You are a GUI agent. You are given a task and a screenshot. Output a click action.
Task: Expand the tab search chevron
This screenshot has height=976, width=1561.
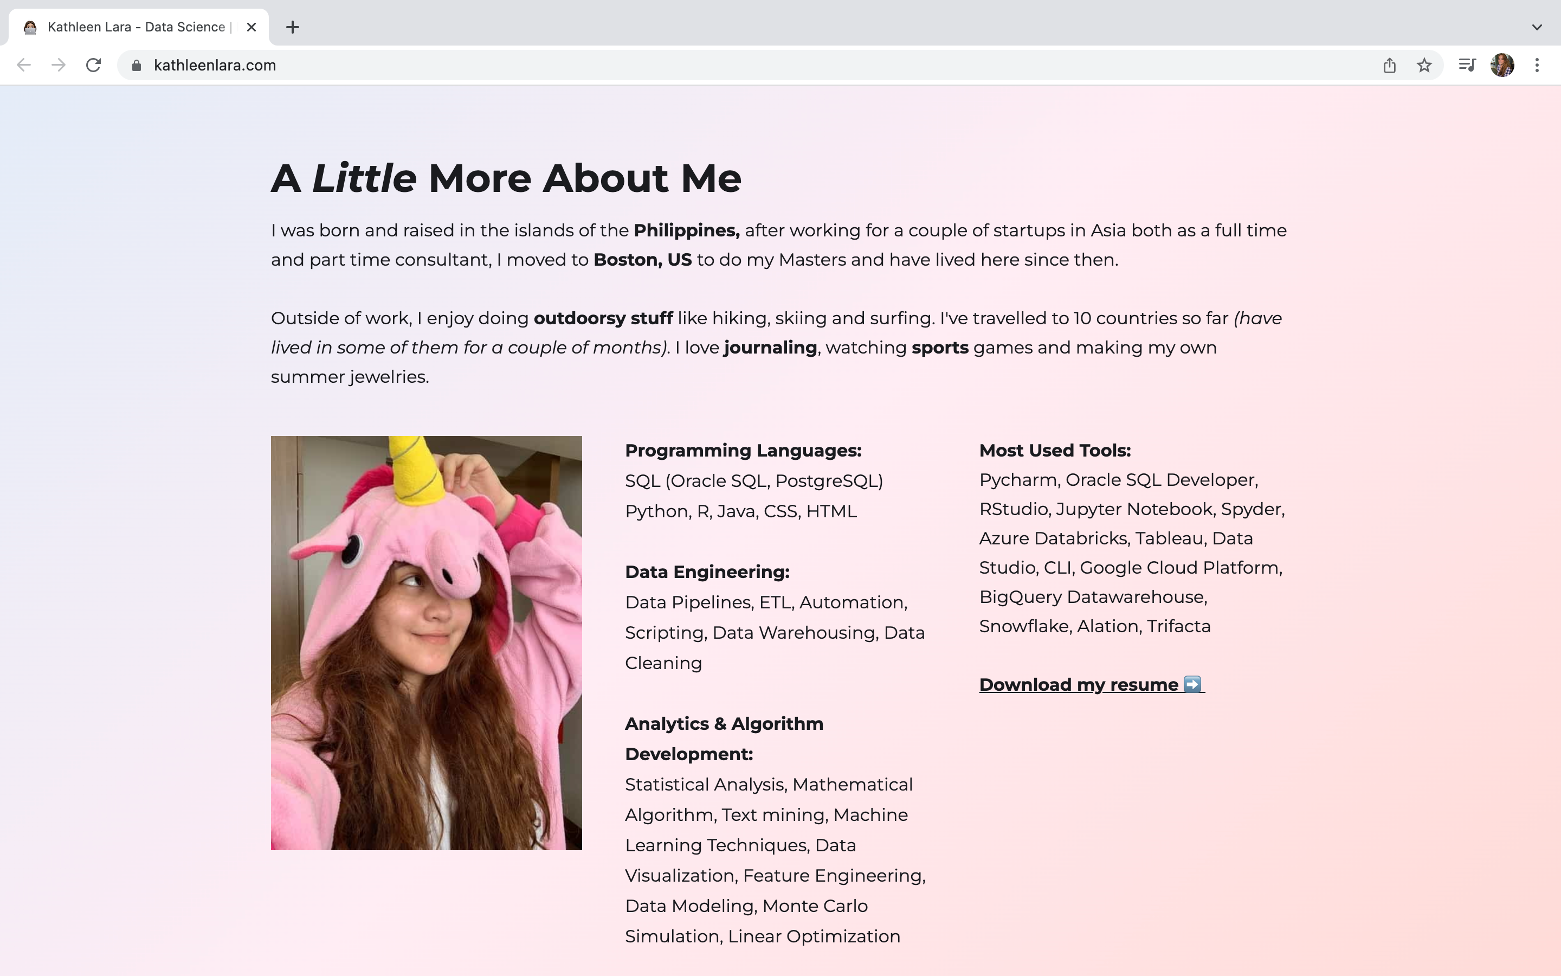coord(1537,27)
